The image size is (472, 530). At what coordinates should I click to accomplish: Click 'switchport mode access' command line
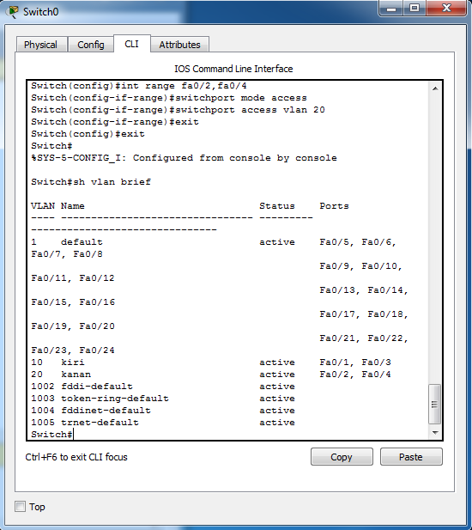[x=169, y=98]
